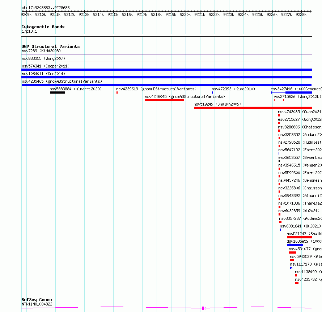322x312 pixels.
Task: Click the blue marker under nsv6081641
Action: (280, 230)
